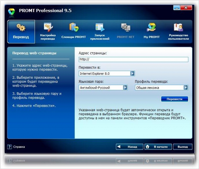Click step 3 text Выберите языковую пару
The image size is (199, 169).
click(37, 96)
